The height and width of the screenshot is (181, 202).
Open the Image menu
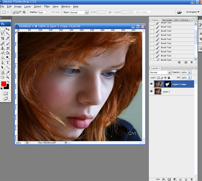(18, 6)
